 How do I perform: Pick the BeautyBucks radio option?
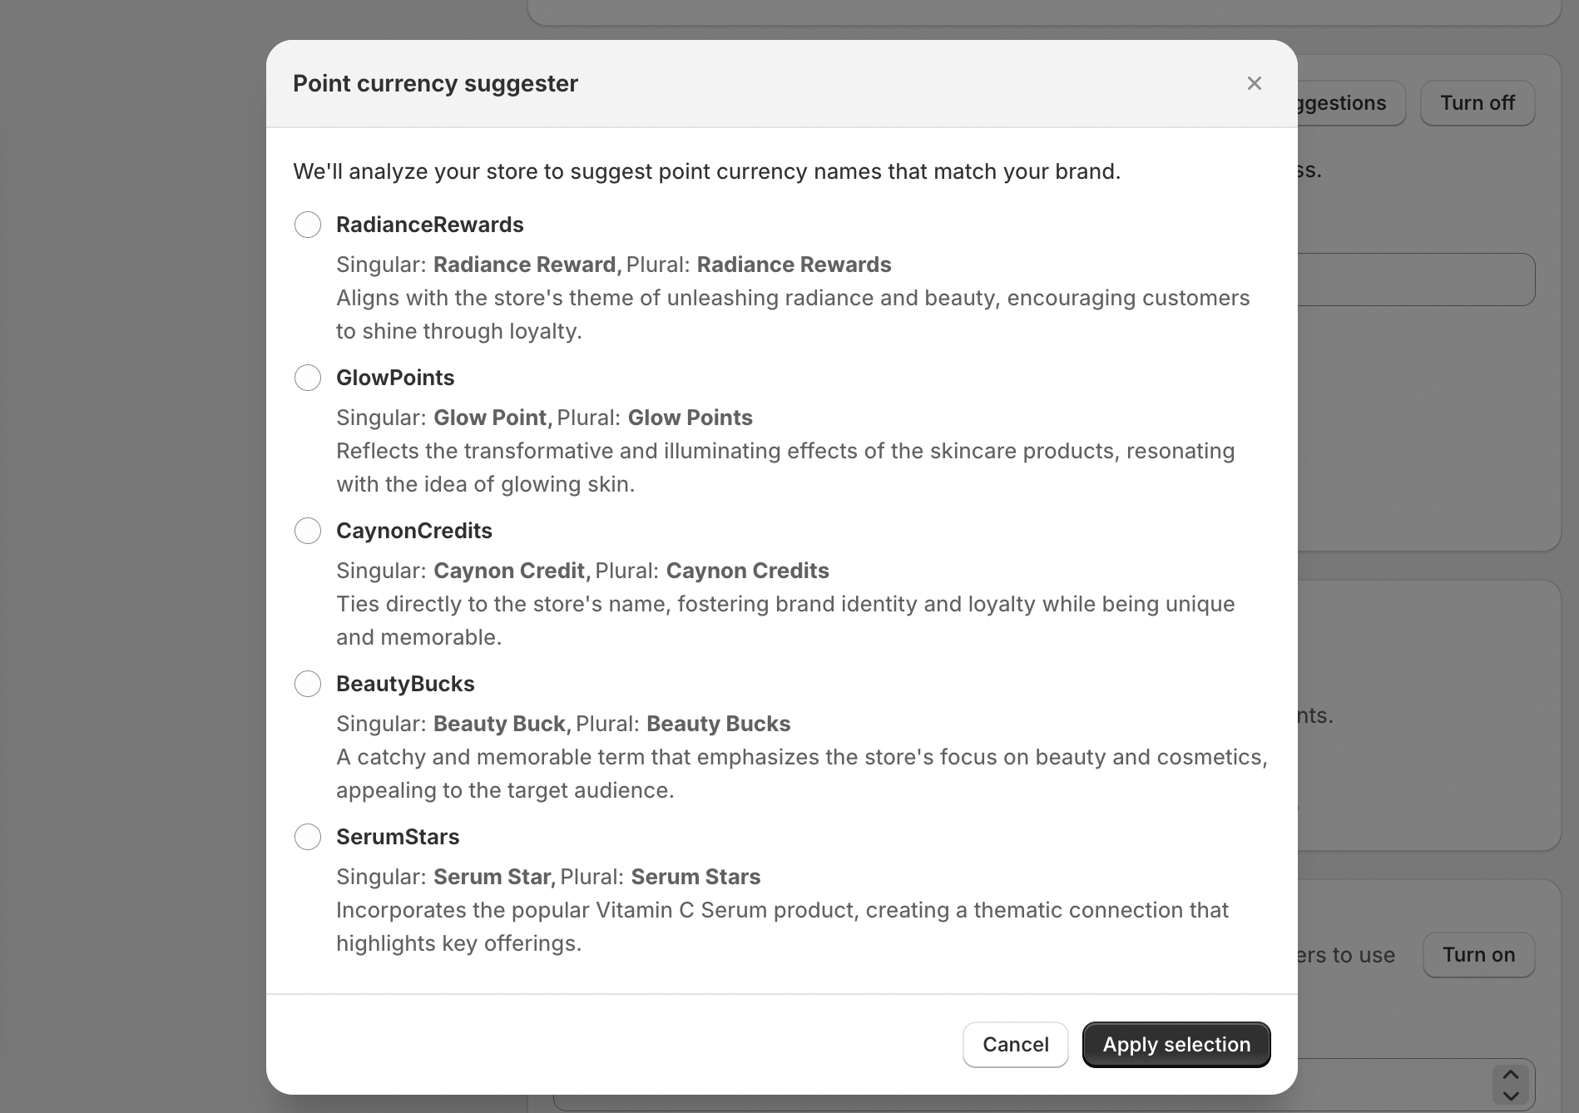click(308, 684)
